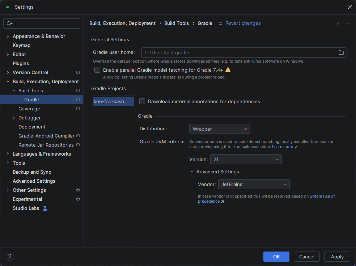This screenshot has height=266, width=356.
Task: Collapse Build, Execution, Deployment tree node
Action: click(x=8, y=81)
